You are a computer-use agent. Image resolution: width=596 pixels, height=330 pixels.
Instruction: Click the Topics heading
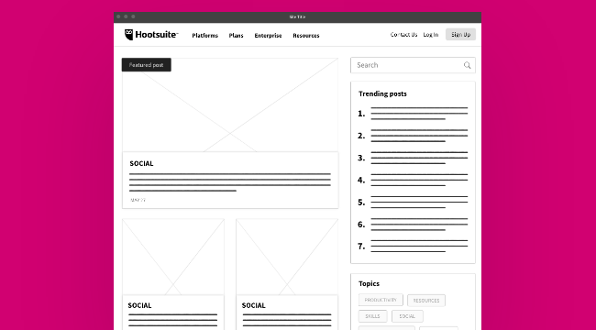(x=369, y=283)
